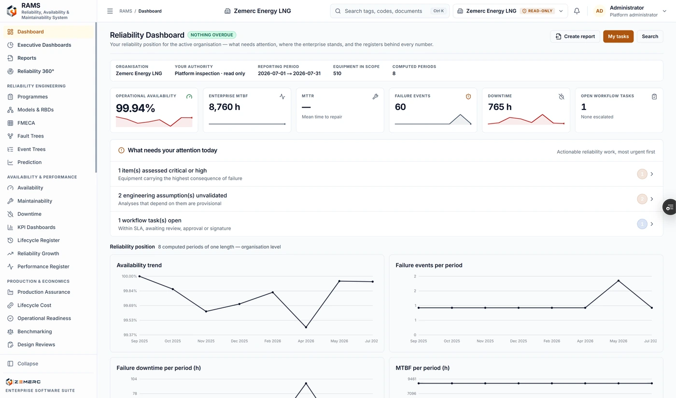
Task: Expand the unvalidated engineering assumptions row chevron
Action: [x=652, y=199]
